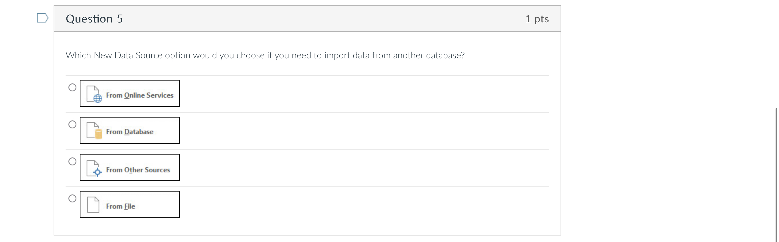Click the Other Sources document icon
The width and height of the screenshot is (779, 242).
pyautogui.click(x=94, y=168)
